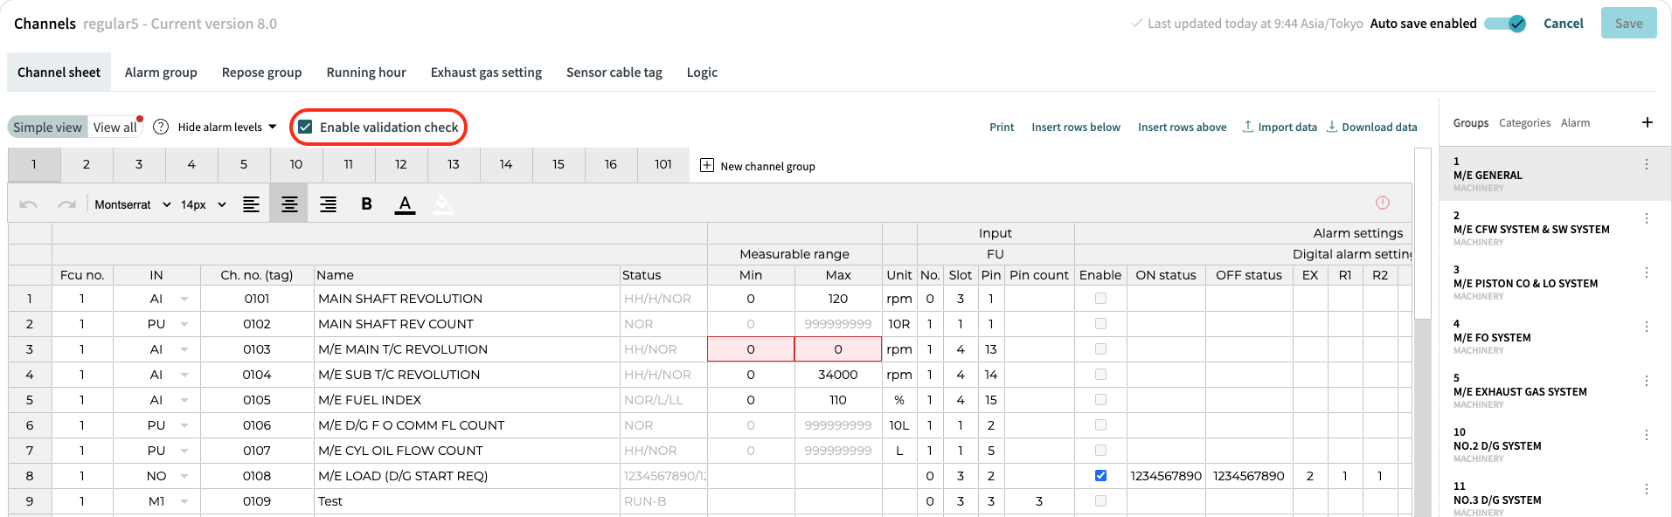Click the align left icon
This screenshot has height=517, width=1672.
coord(251,204)
